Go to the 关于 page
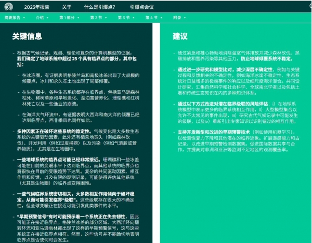The height and width of the screenshot is (243, 312). (67, 7)
